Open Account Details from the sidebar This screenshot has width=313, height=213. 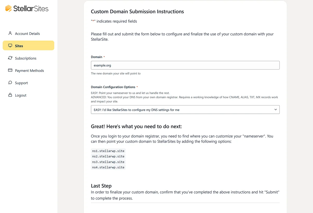(28, 33)
